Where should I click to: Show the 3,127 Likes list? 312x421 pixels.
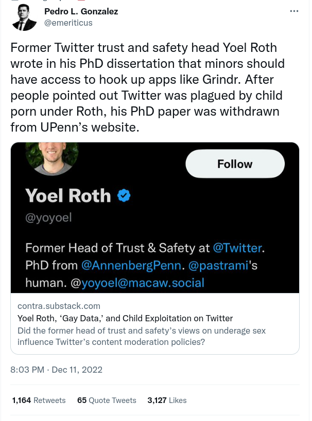(167, 400)
